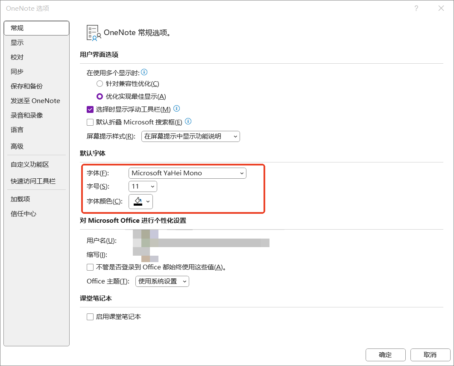Click the 取消 button
Screen dimensions: 454x366
tap(430, 355)
